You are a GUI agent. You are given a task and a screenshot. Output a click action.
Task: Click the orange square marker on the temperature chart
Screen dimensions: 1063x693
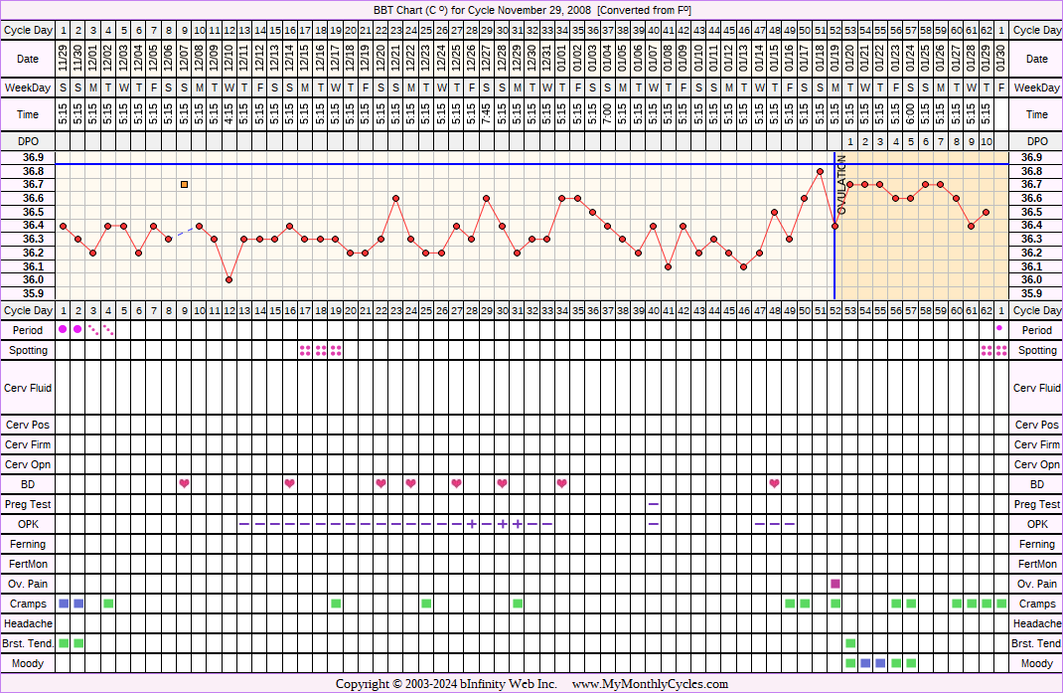coord(184,184)
